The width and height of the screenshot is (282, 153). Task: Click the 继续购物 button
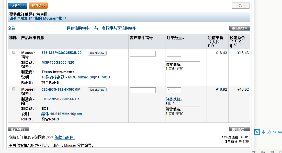pos(18,6)
